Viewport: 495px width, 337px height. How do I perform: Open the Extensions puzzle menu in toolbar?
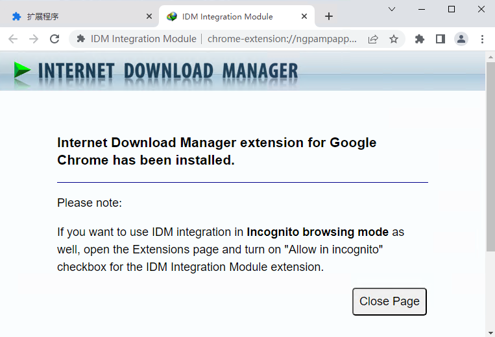tap(420, 39)
